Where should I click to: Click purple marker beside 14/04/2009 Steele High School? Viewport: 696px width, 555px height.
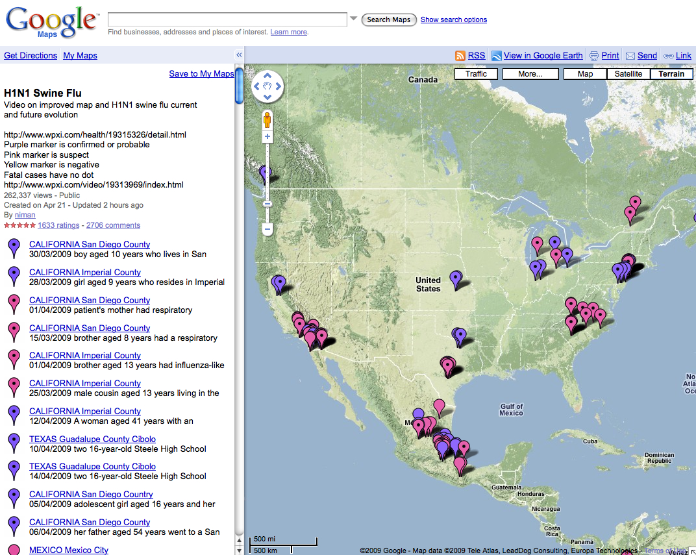coord(14,471)
